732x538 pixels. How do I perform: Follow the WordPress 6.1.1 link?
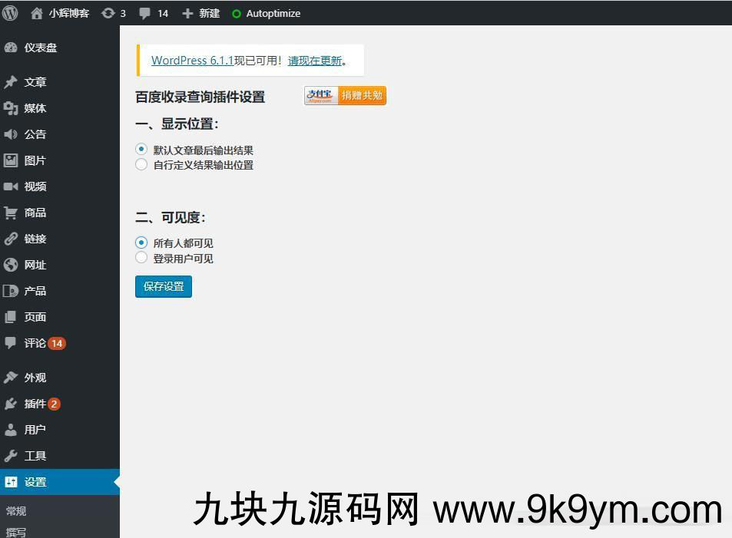pos(192,61)
